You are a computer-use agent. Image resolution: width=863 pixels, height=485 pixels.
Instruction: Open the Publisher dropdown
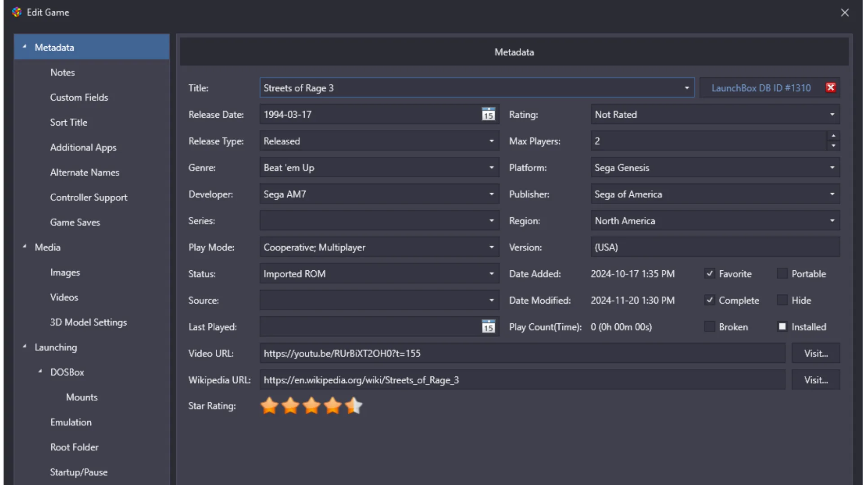click(x=832, y=194)
